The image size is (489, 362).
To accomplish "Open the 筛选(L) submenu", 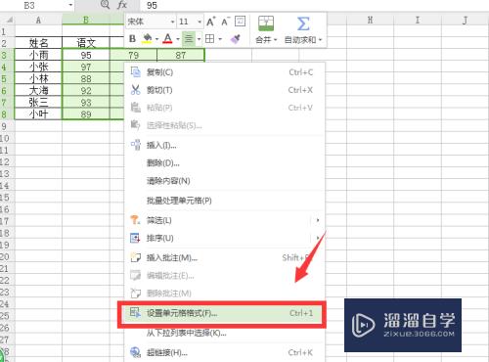I will (x=225, y=220).
